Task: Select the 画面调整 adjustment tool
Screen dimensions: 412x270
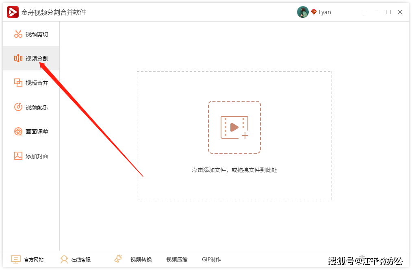Action: click(30, 131)
